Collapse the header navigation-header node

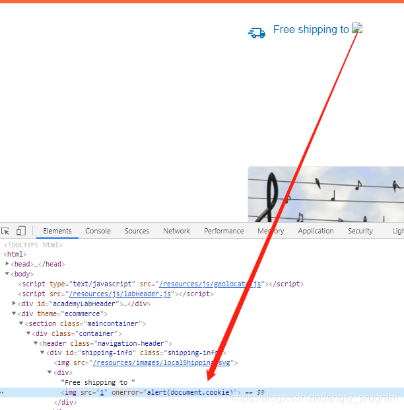pos(36,343)
